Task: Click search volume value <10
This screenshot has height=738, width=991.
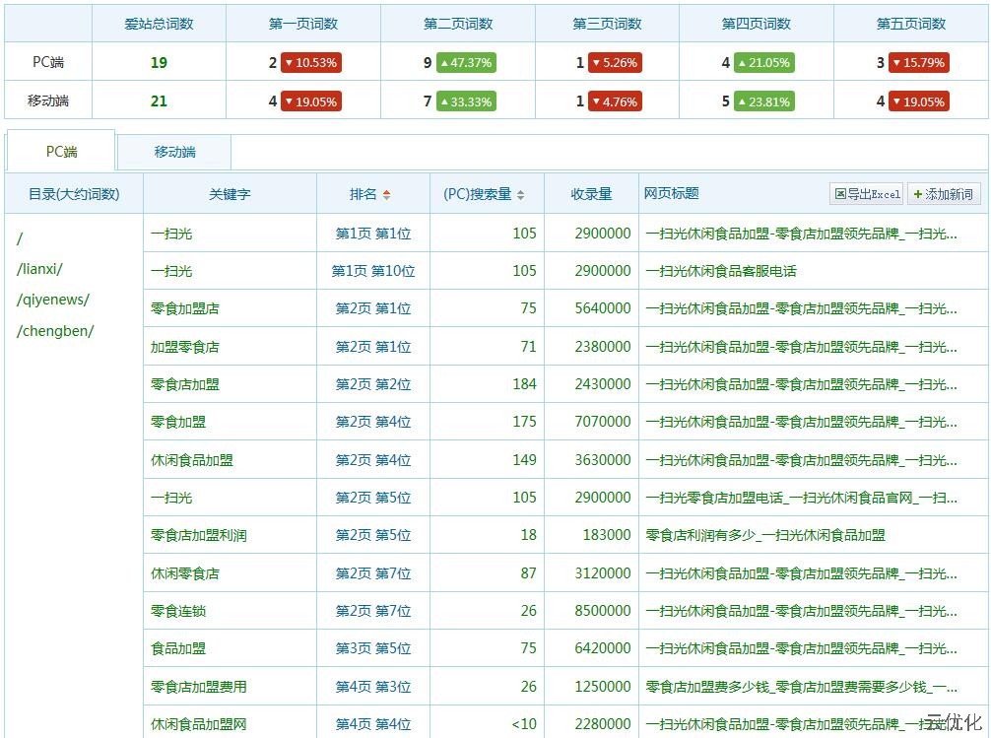Action: [523, 724]
